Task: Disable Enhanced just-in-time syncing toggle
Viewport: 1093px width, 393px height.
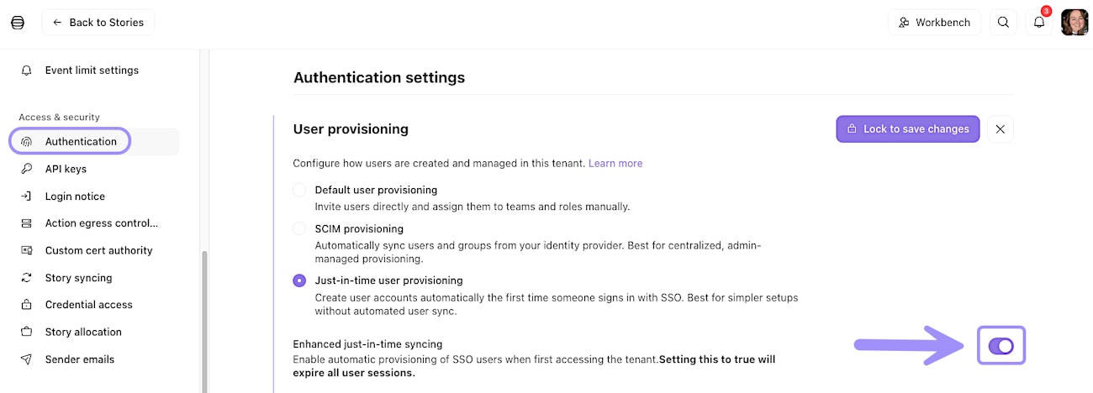Action: tap(1001, 346)
